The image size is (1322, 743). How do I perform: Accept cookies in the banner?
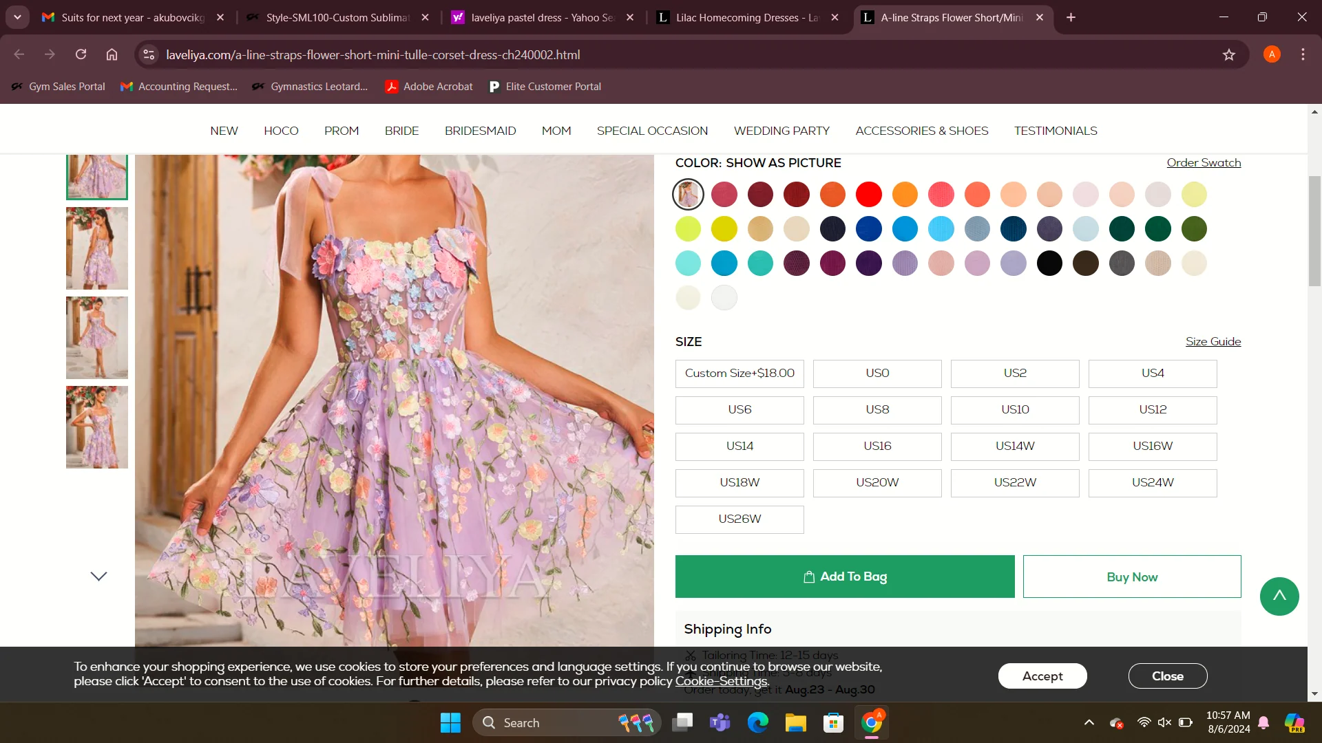(1042, 676)
